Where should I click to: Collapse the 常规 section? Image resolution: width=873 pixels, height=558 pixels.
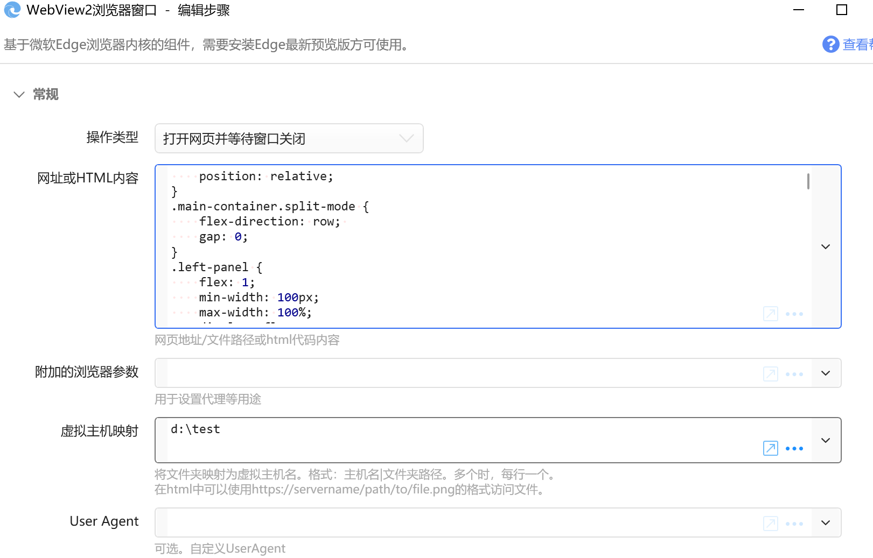pos(19,95)
